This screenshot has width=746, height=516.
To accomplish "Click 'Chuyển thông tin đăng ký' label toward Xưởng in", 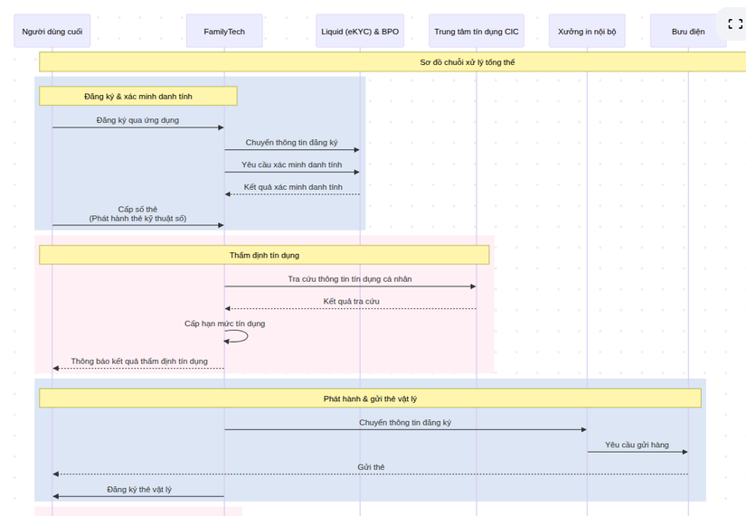I will pyautogui.click(x=405, y=423).
